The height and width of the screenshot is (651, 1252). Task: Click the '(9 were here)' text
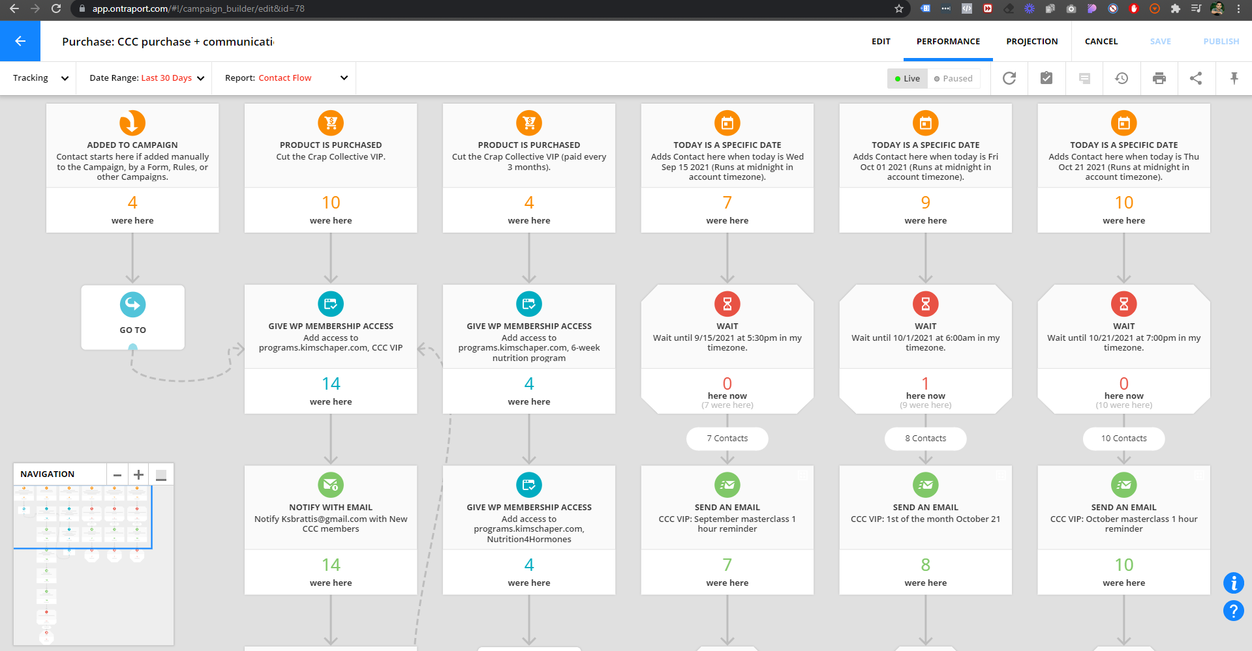[926, 405]
